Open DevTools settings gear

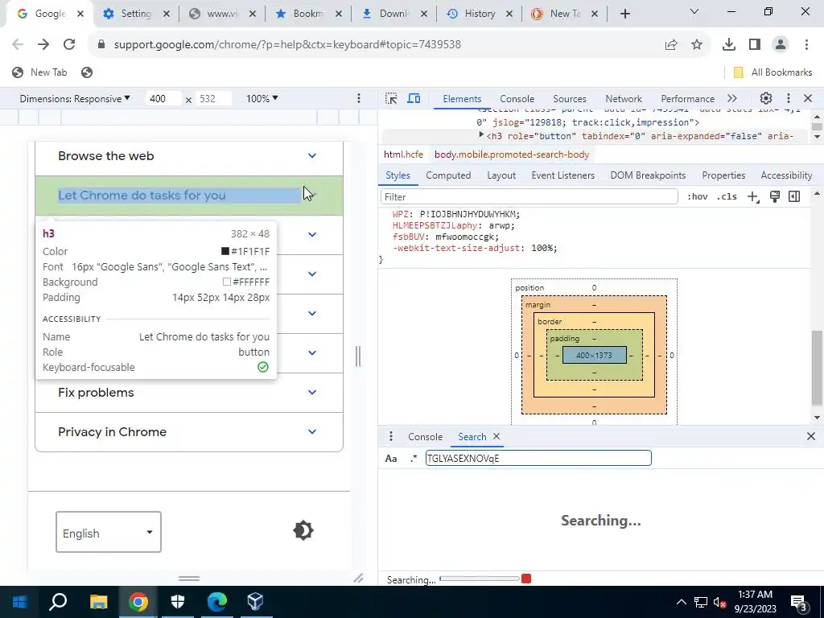(x=766, y=98)
